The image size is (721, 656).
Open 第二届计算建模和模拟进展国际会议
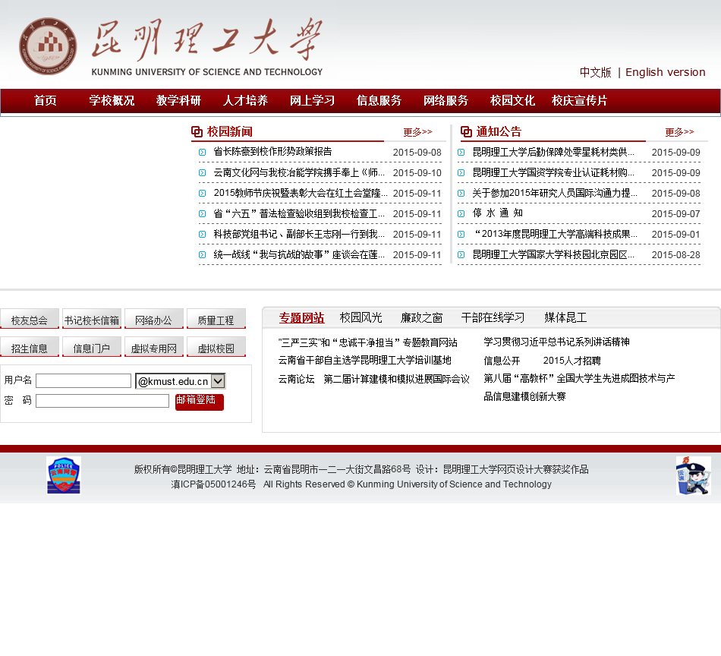tap(396, 379)
